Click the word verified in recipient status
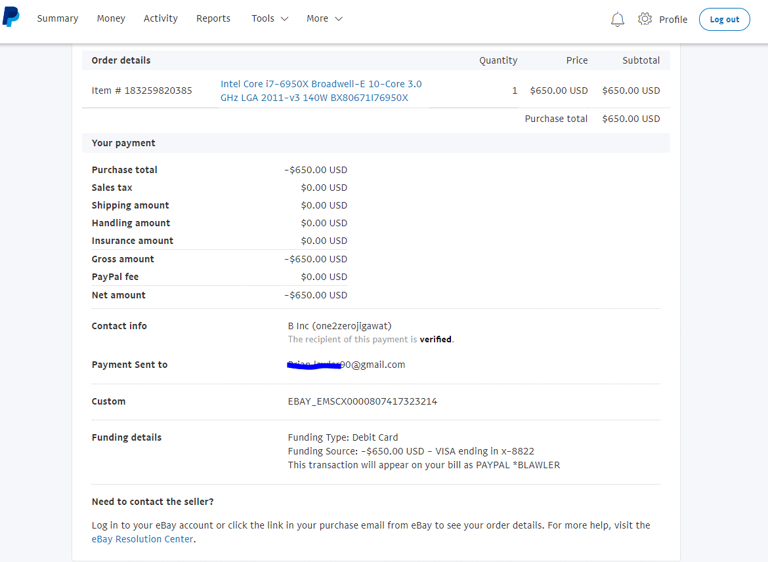 point(435,339)
